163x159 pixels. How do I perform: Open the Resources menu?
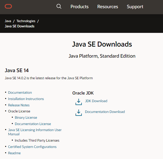point(108,7)
